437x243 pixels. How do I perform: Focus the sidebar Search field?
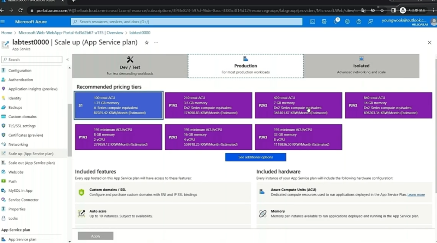point(32,60)
